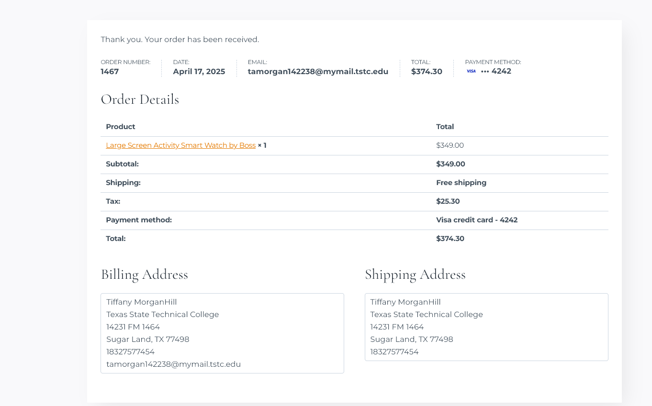This screenshot has width=652, height=406.
Task: Open the Large Screen Activity Smart Watch link
Action: pyautogui.click(x=180, y=145)
